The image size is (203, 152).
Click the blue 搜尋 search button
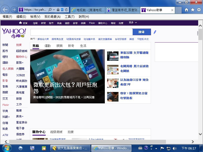142,32
